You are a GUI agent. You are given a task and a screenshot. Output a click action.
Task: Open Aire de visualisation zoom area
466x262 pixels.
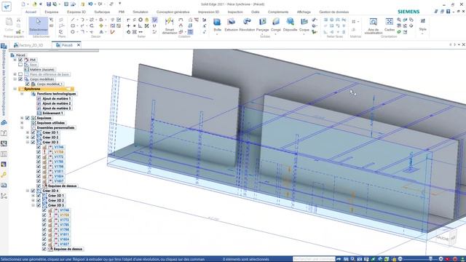click(373, 25)
